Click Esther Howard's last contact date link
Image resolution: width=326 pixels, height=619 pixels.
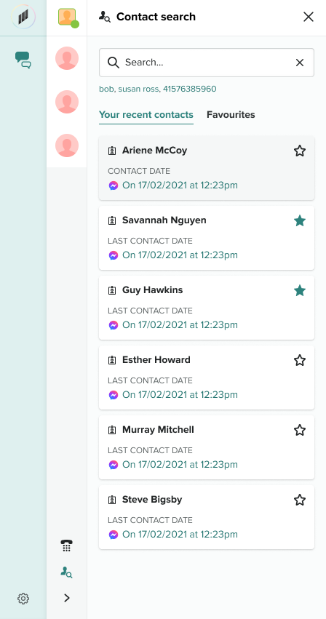[180, 395]
